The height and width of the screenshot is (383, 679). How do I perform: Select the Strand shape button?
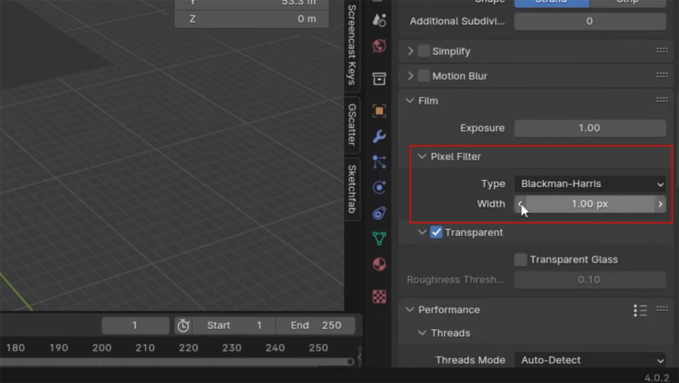551,2
